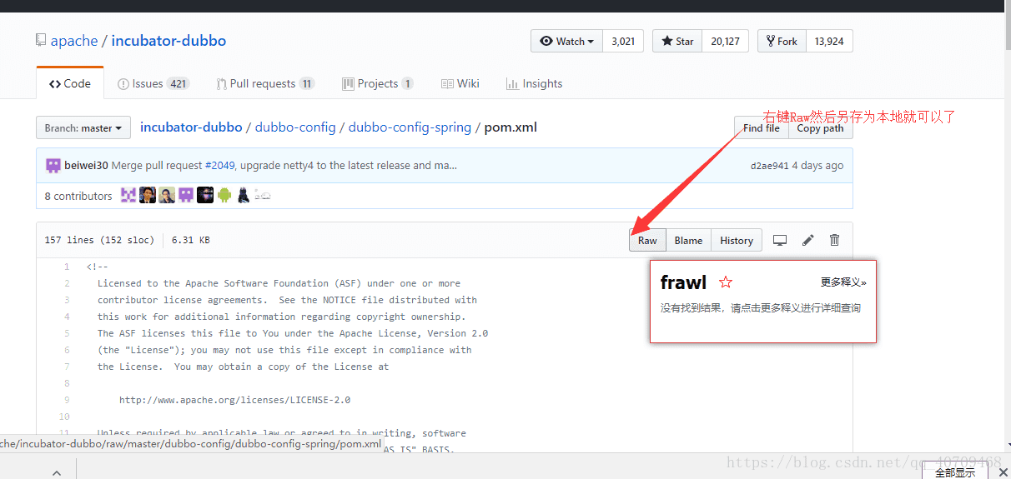This screenshot has height=479, width=1011.
Task: Open commit hash d2ae941
Action: pos(769,165)
